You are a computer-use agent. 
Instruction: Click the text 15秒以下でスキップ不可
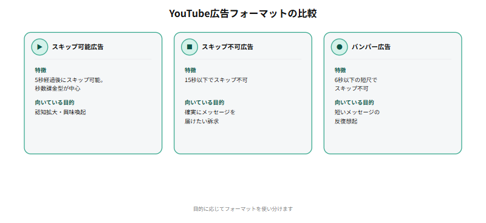216,80
